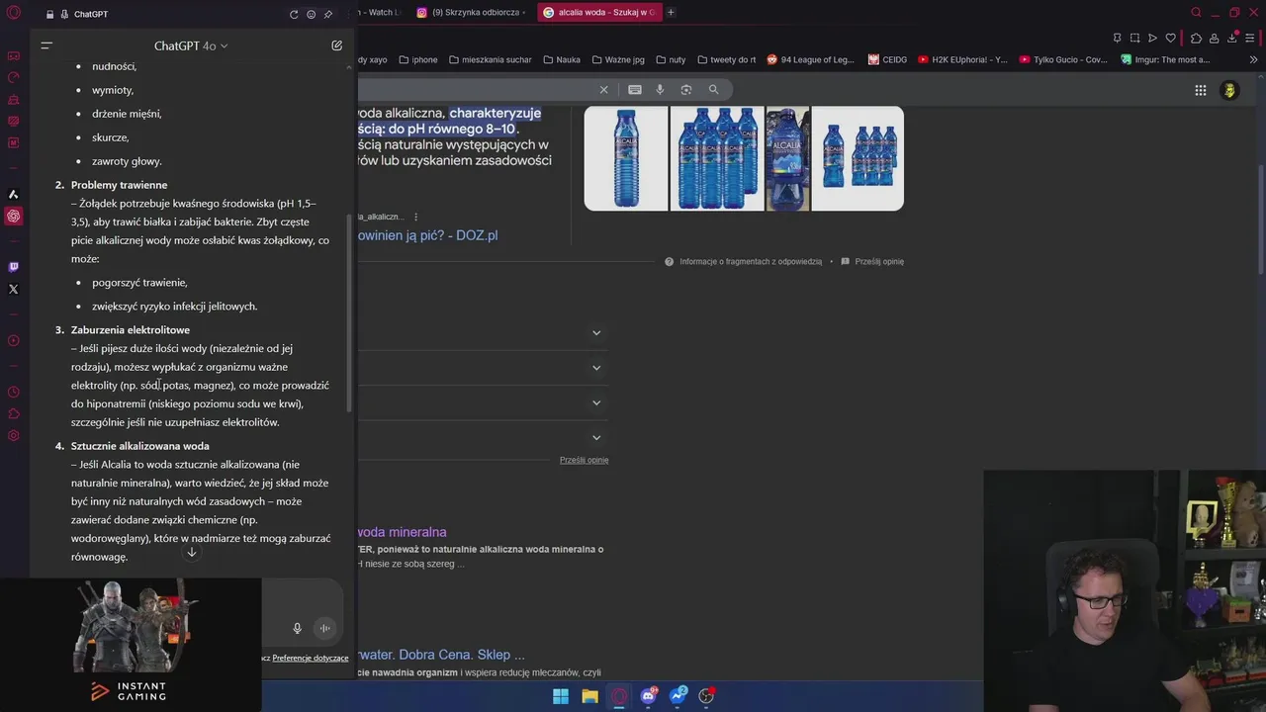This screenshot has width=1266, height=712.
Task: Open Google virtual keyboard input tool
Action: tap(635, 89)
